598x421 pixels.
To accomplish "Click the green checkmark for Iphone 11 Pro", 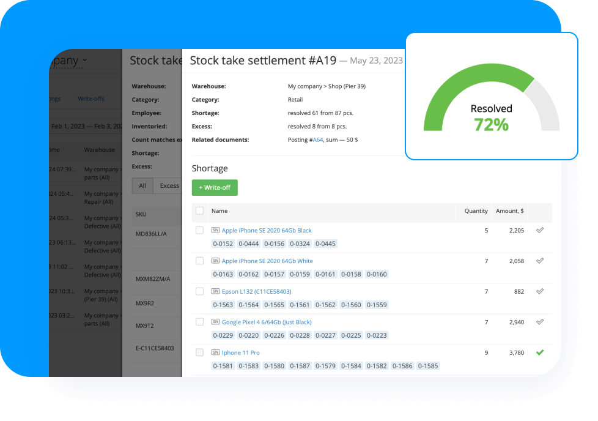I will click(x=539, y=352).
